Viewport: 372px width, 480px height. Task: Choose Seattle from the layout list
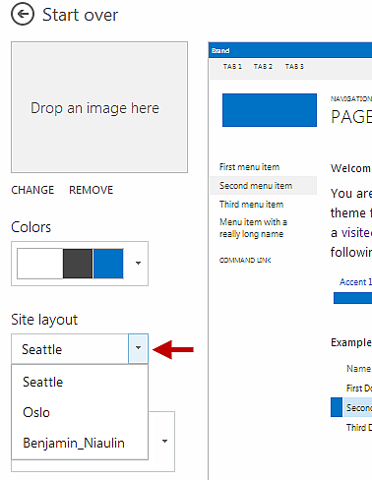[80, 382]
